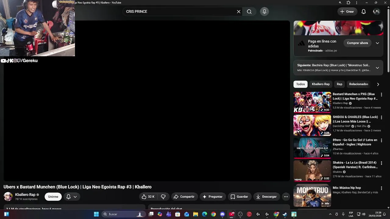
Task: Open Steam from the taskbar
Action: pos(285,214)
